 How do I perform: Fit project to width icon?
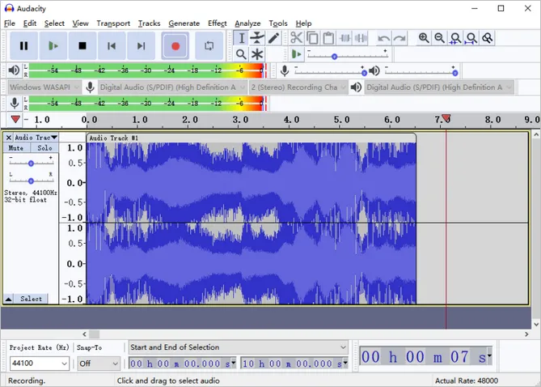point(471,38)
